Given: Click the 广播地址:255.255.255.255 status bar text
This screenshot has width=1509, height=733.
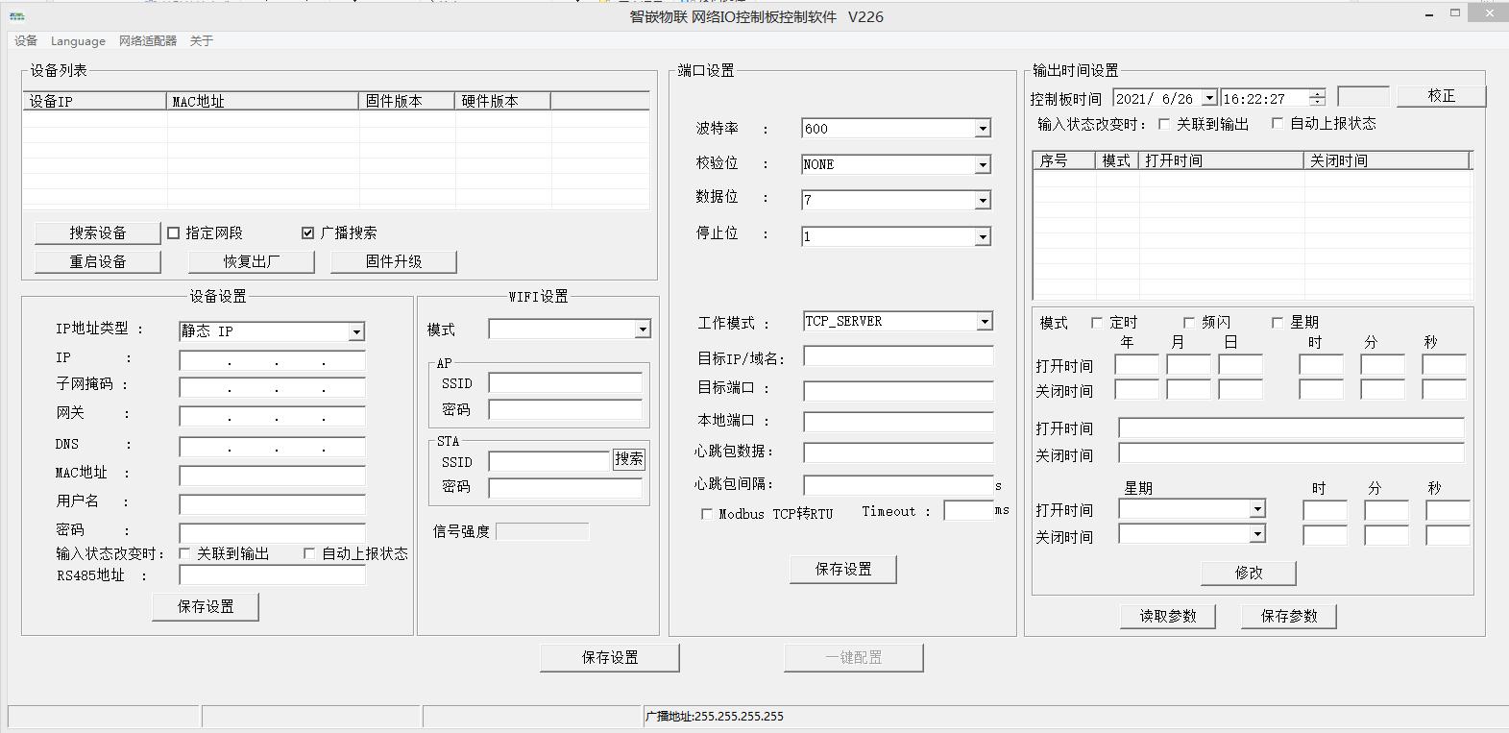Looking at the screenshot, I should [715, 717].
